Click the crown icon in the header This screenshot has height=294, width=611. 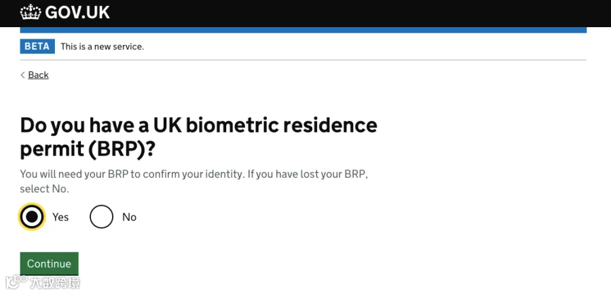31,12
